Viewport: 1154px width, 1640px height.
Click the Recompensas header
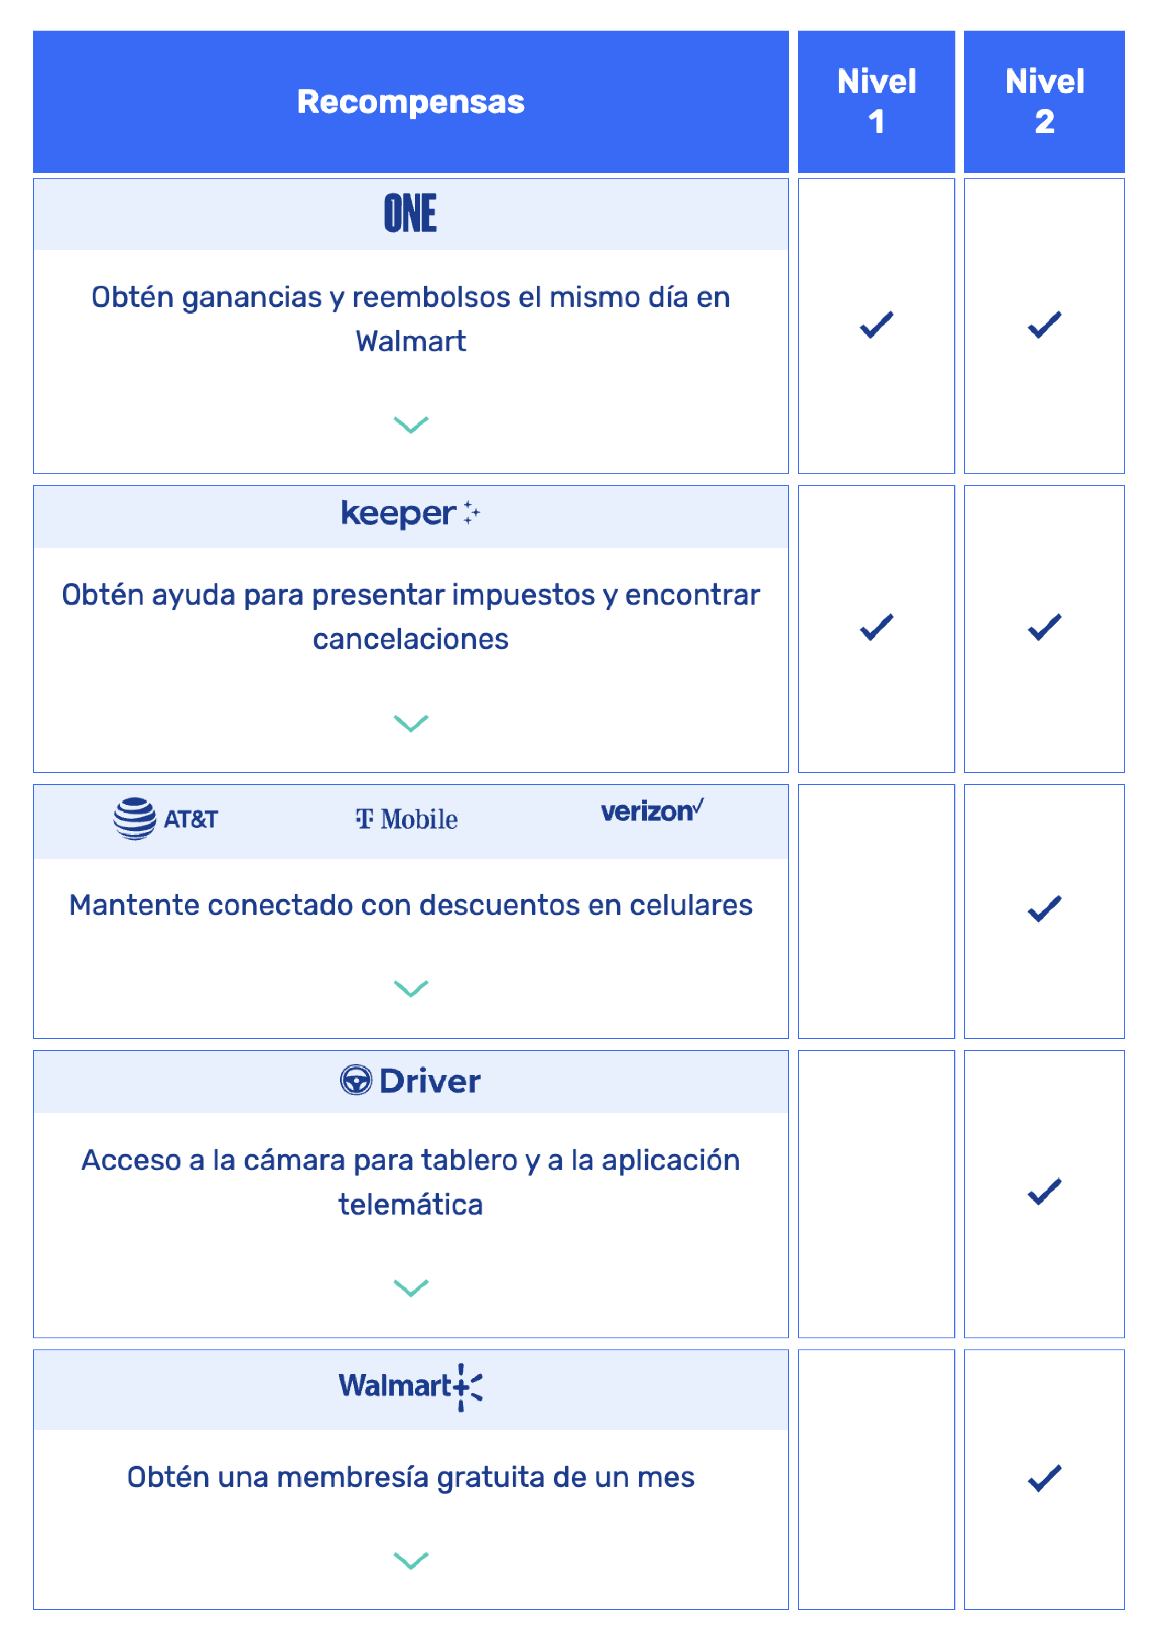pos(411,102)
